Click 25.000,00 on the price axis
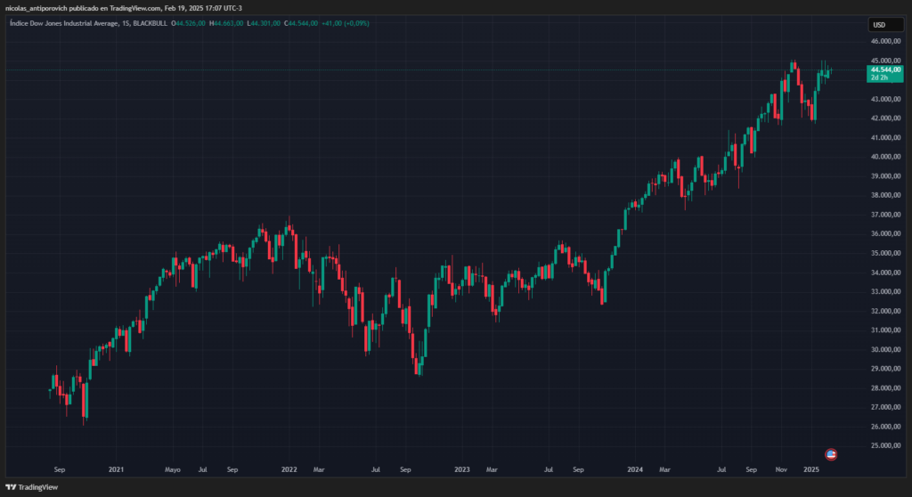The height and width of the screenshot is (497, 912). coord(886,445)
